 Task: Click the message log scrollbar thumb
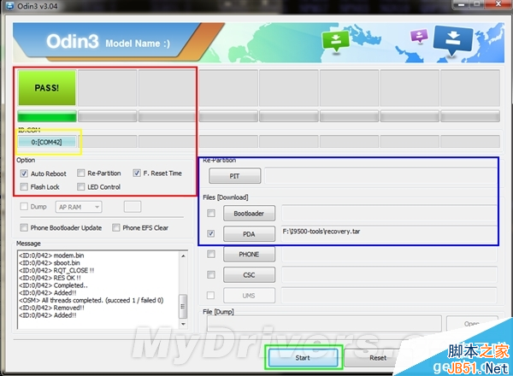(183, 307)
